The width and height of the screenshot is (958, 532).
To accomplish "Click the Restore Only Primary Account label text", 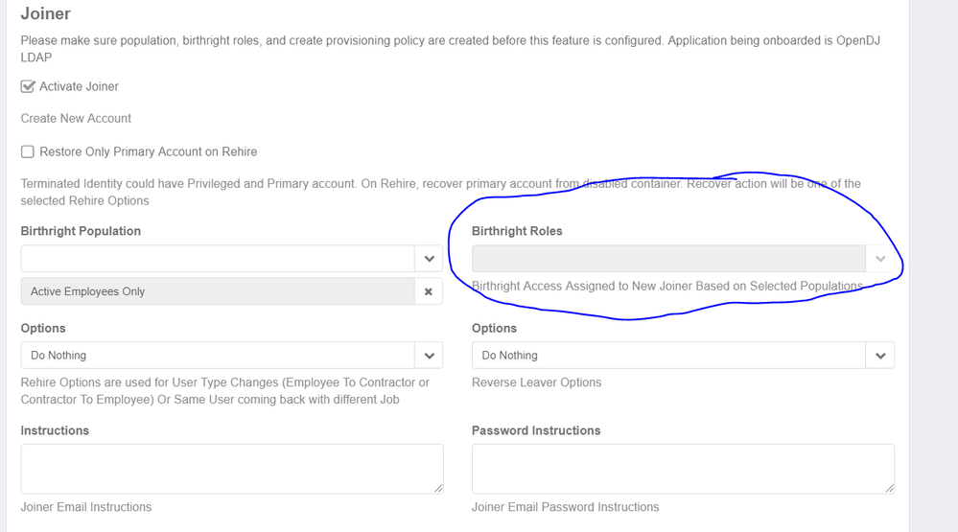I will (148, 151).
